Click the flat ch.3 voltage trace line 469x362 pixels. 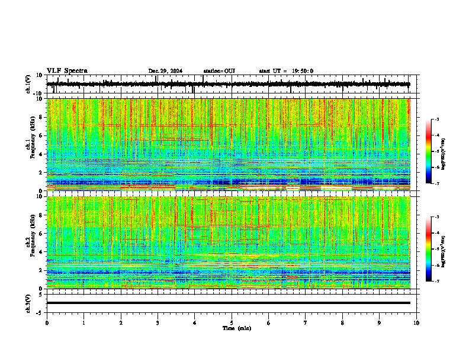228,303
